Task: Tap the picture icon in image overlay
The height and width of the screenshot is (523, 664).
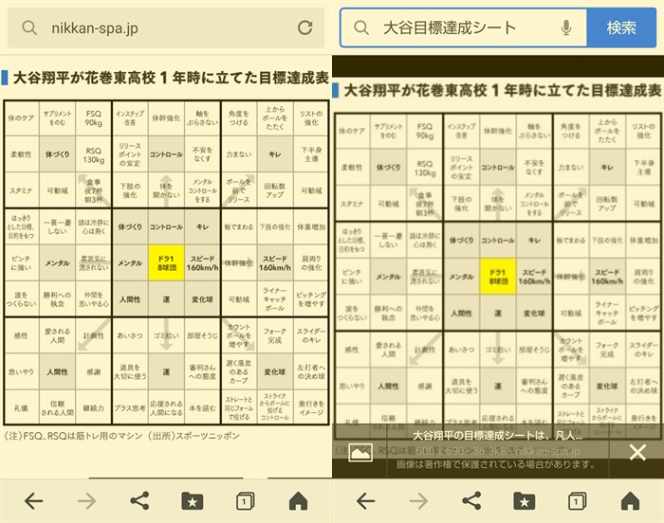Action: click(360, 453)
